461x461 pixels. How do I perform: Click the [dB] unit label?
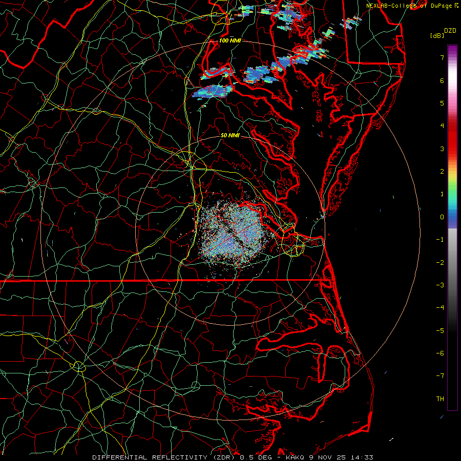click(437, 35)
